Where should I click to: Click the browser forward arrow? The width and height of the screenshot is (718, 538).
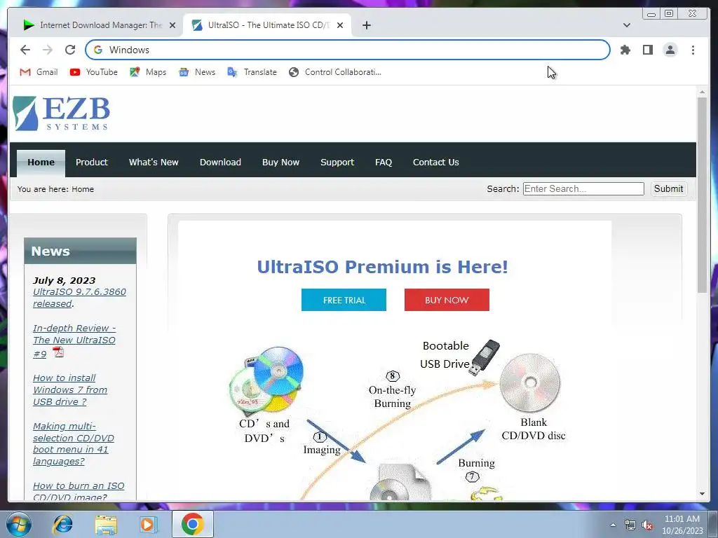[48, 50]
